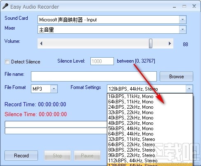
Task: Open the File Format MP3 dropdown
Action: coord(54,89)
